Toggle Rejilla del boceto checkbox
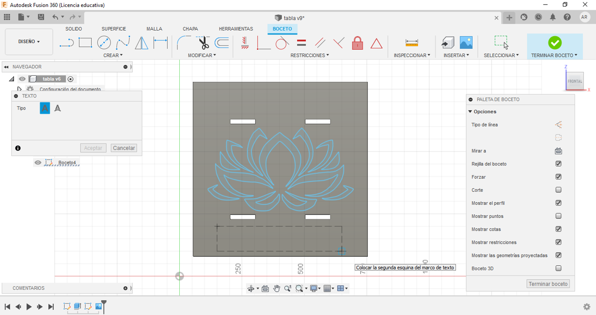Screen dimensions: 596x315 click(x=558, y=164)
